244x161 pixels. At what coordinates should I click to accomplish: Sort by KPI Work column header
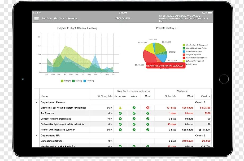tap(134, 96)
